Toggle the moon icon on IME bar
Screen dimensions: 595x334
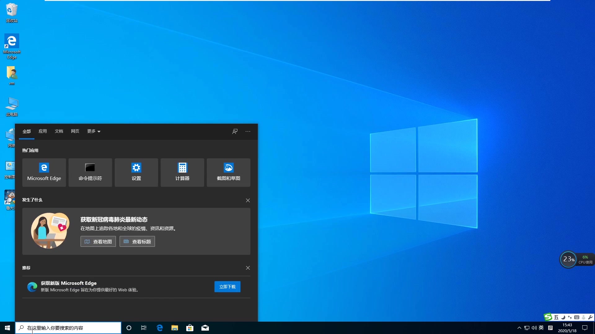click(x=563, y=317)
